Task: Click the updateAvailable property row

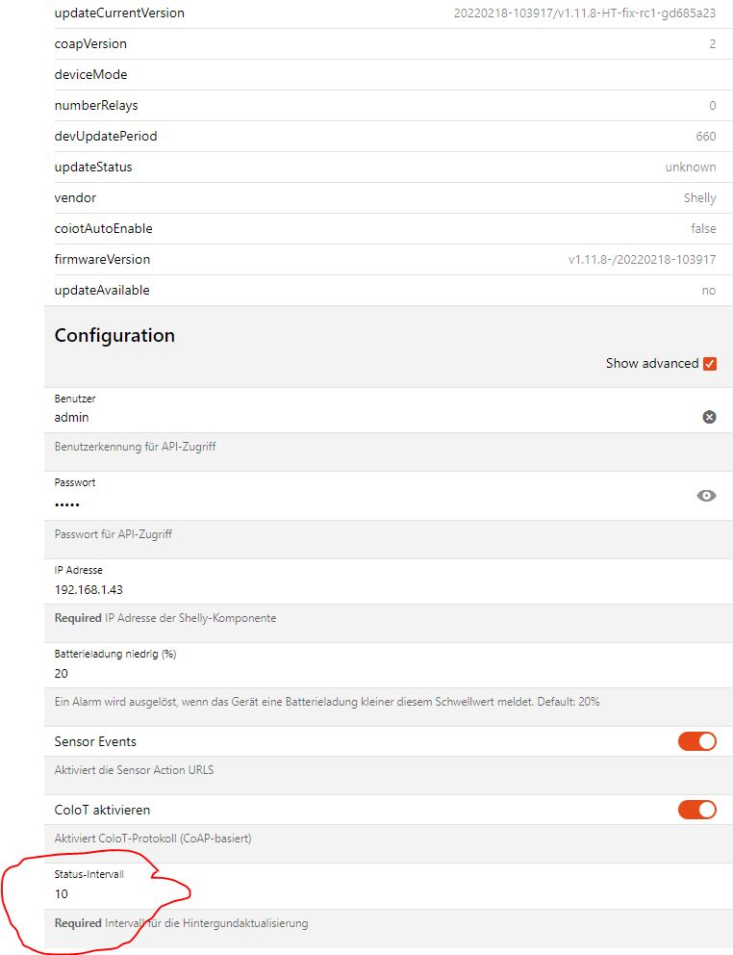Action: pyautogui.click(x=385, y=291)
